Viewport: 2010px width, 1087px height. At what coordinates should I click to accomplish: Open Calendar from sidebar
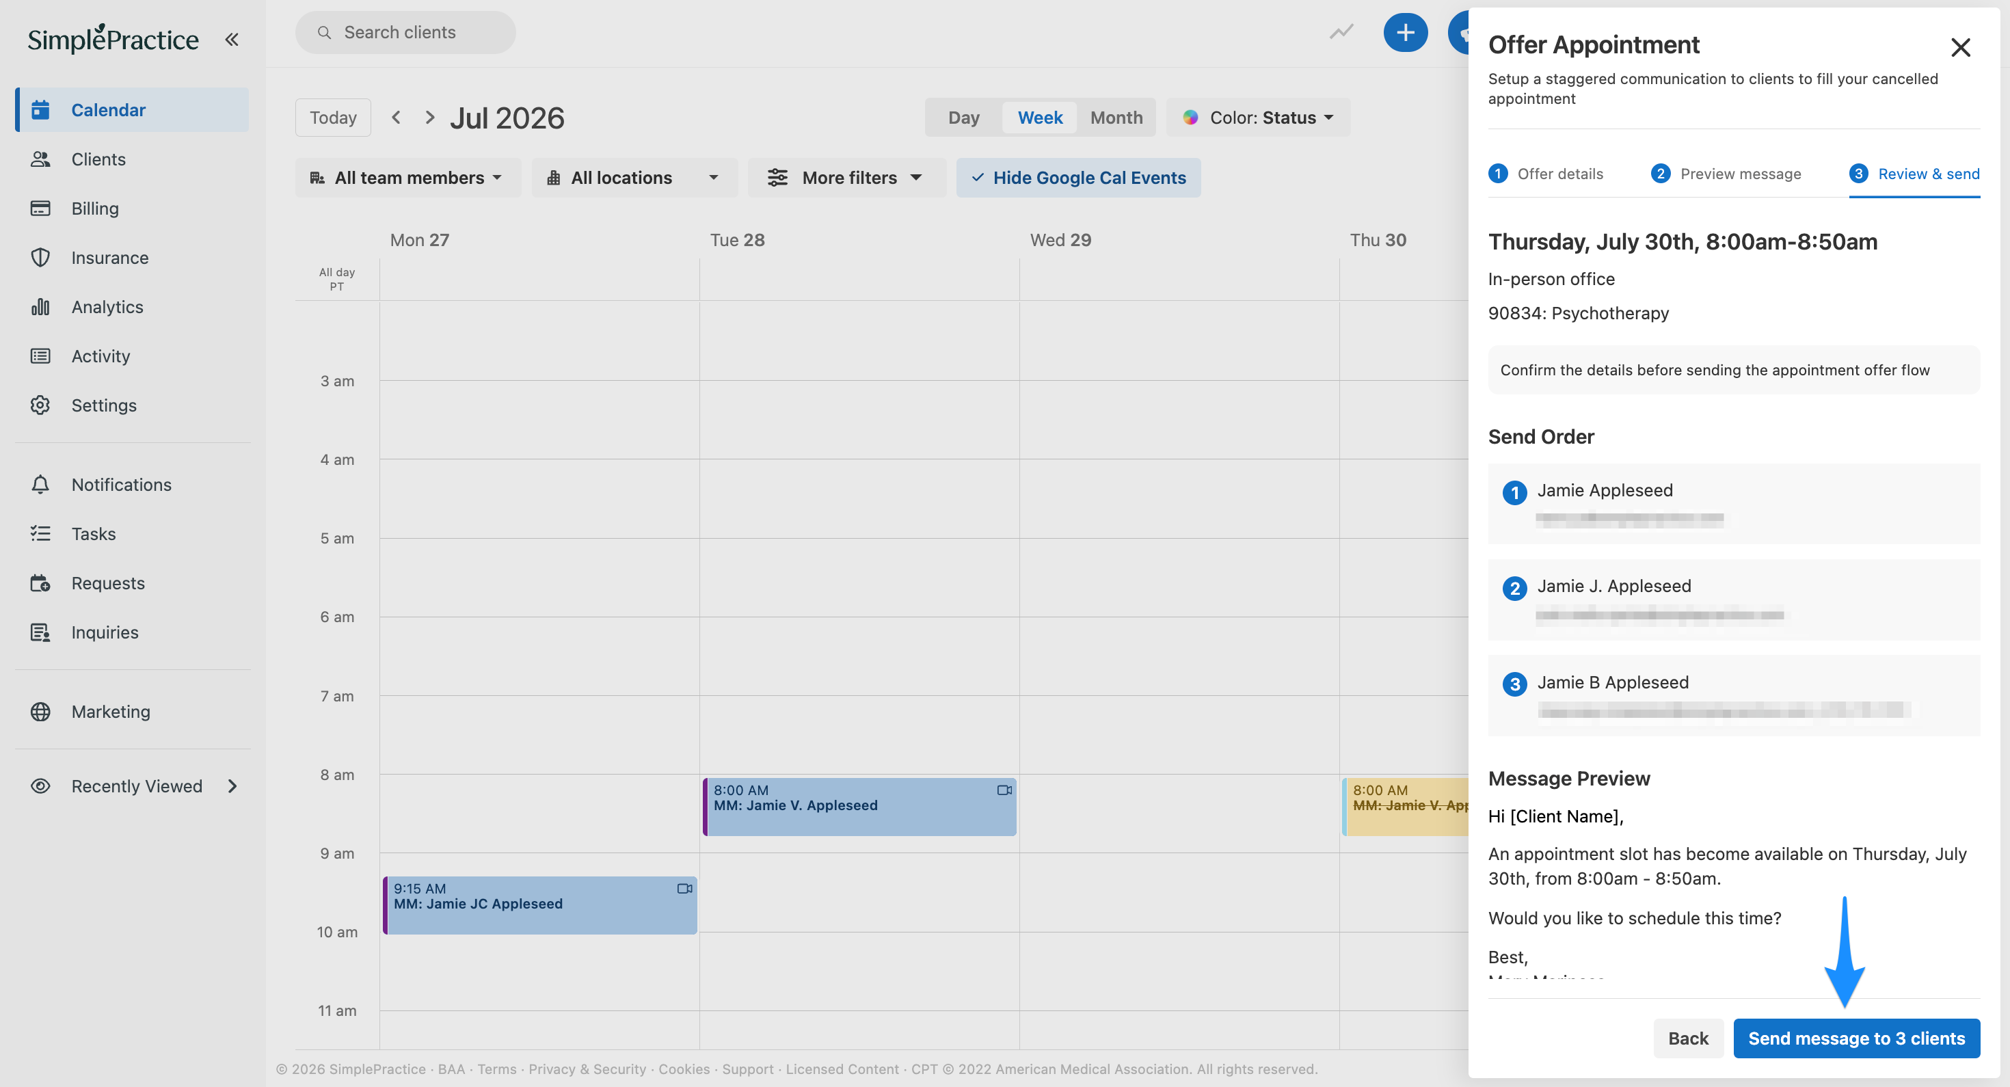[132, 110]
